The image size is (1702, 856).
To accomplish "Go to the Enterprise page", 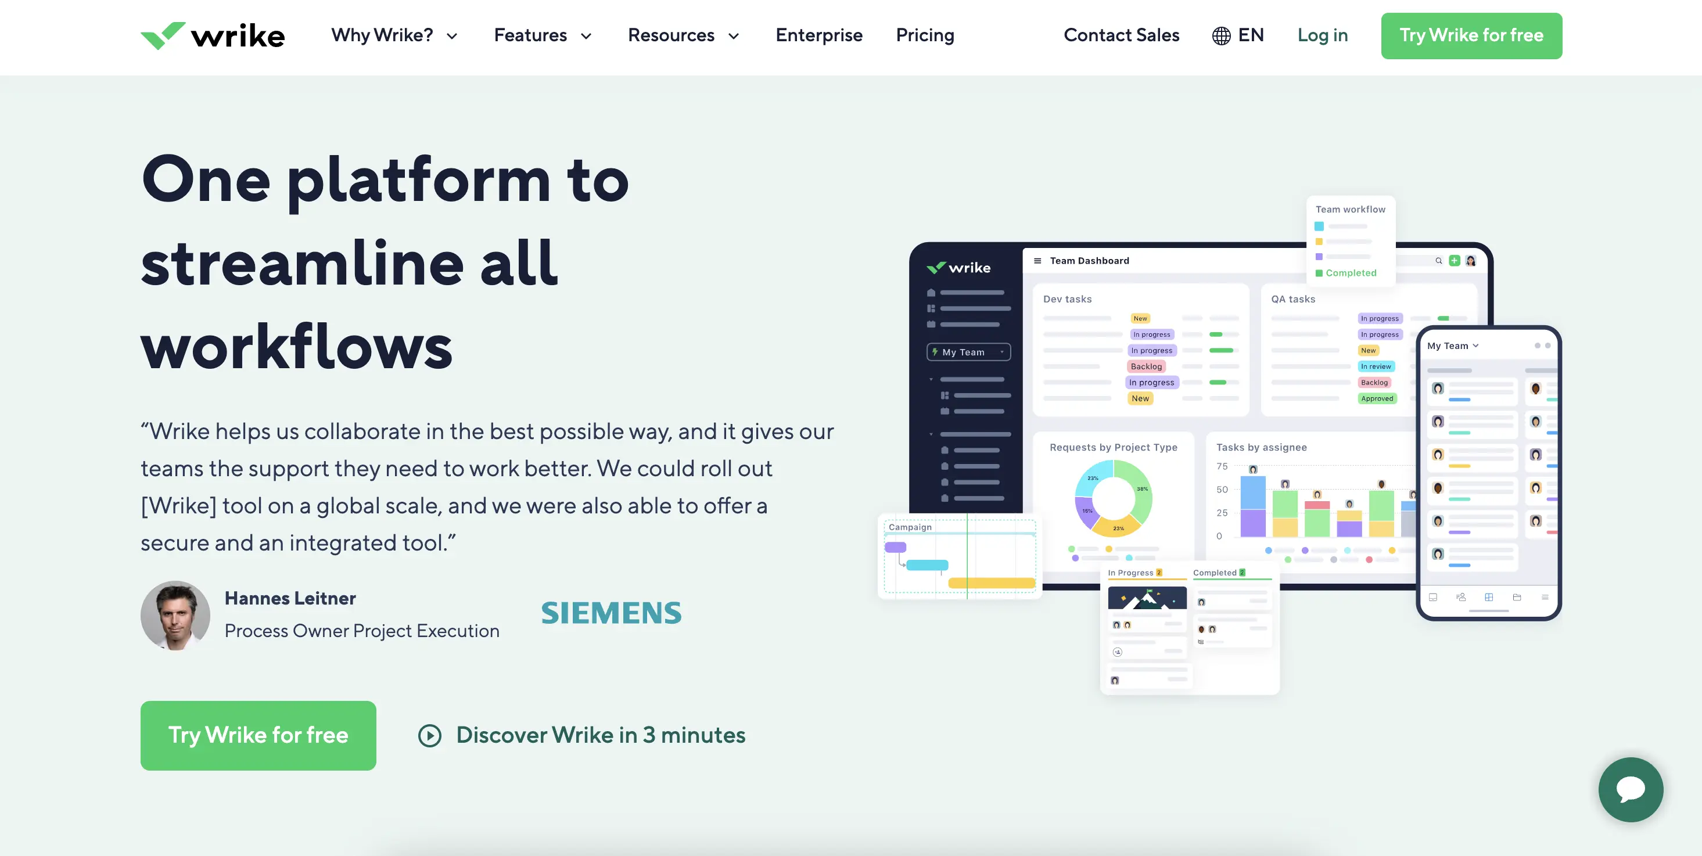I will coord(818,35).
